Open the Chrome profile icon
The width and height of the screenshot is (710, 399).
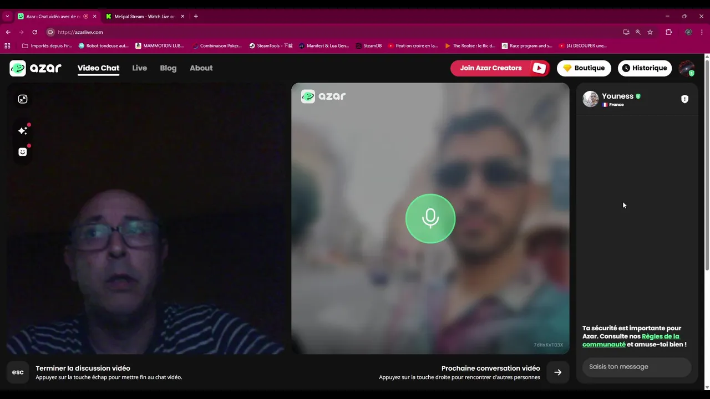coord(688,32)
